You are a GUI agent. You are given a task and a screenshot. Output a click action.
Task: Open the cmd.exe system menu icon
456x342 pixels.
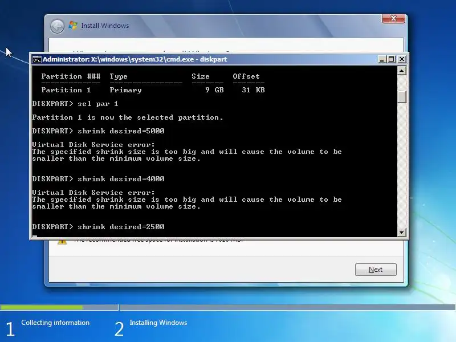(x=37, y=60)
